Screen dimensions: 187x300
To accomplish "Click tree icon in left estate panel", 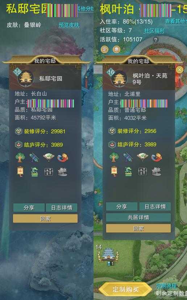I will [x=20, y=158].
